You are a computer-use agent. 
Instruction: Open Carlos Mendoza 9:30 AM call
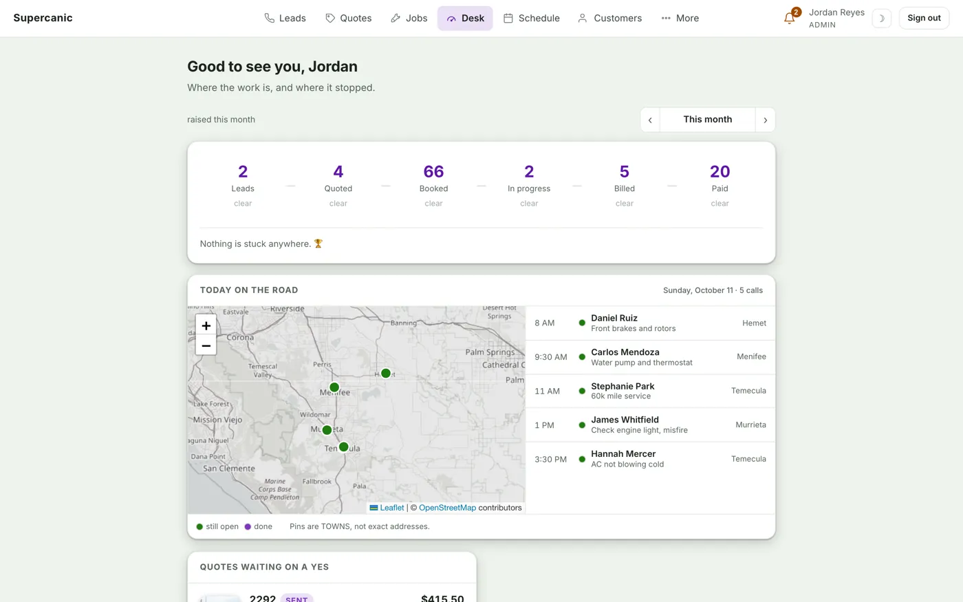point(650,357)
